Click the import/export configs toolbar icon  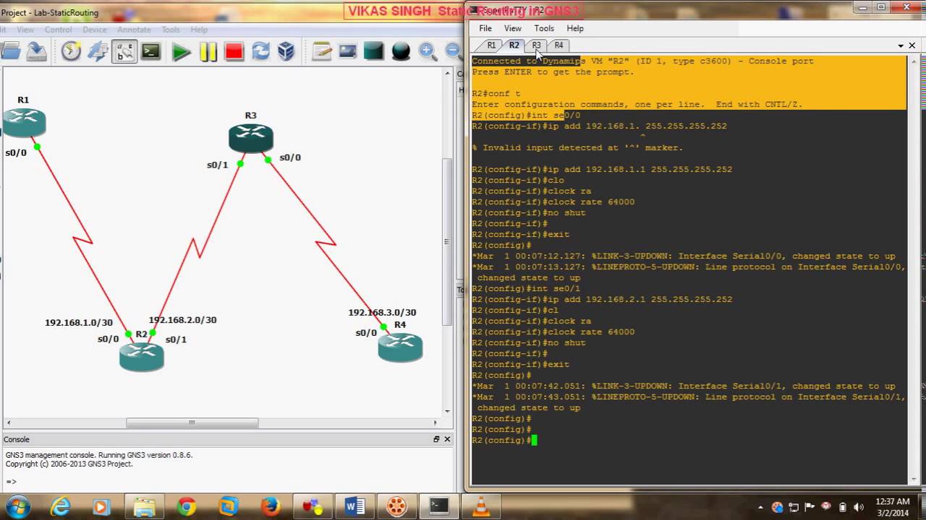pos(98,51)
